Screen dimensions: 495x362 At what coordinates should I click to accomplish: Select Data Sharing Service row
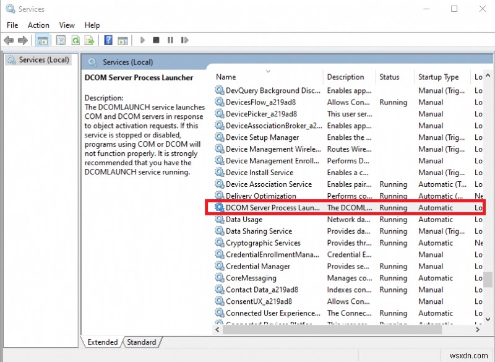(349, 231)
